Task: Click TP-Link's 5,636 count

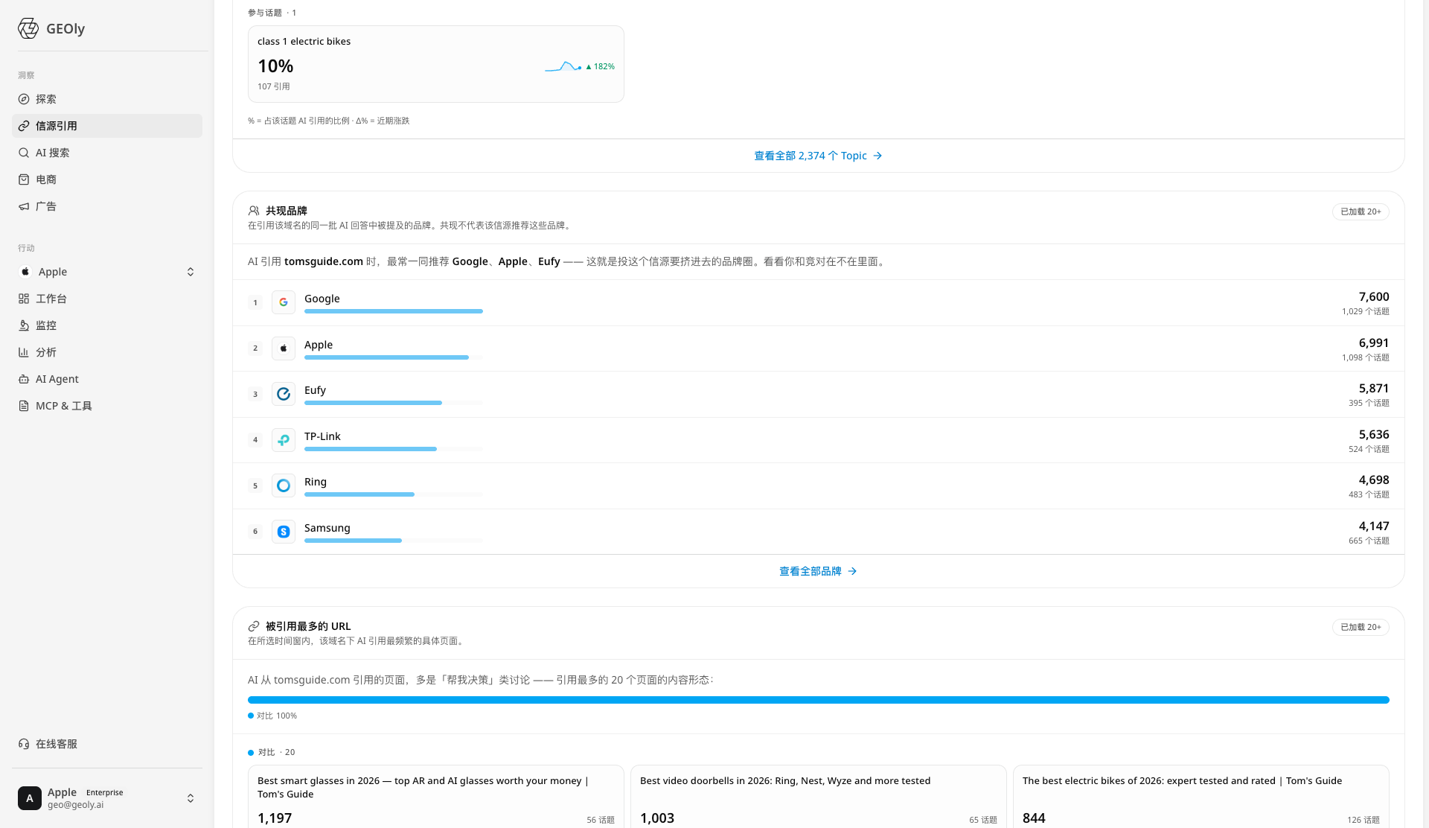Action: 1373,434
